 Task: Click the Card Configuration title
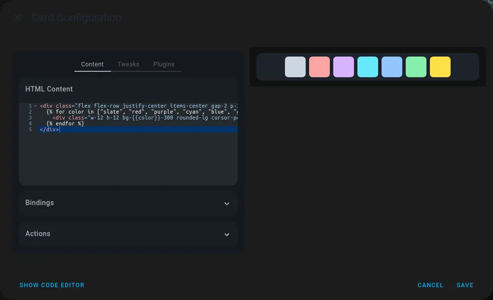click(x=76, y=18)
